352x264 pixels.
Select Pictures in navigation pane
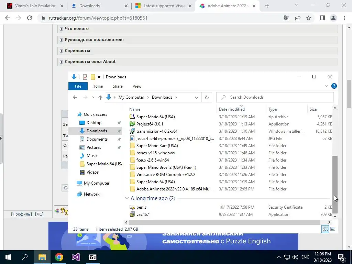tap(94, 147)
